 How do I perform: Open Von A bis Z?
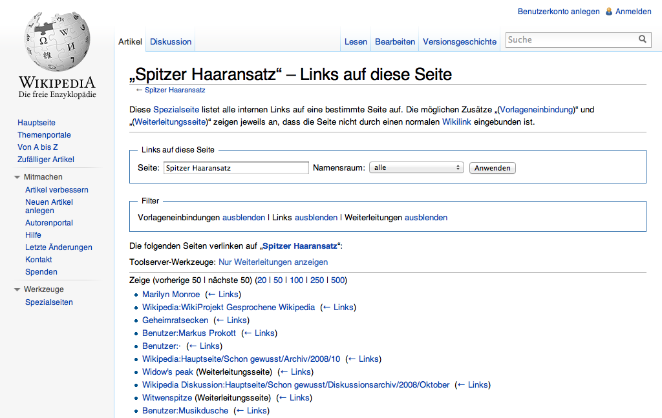(37, 147)
